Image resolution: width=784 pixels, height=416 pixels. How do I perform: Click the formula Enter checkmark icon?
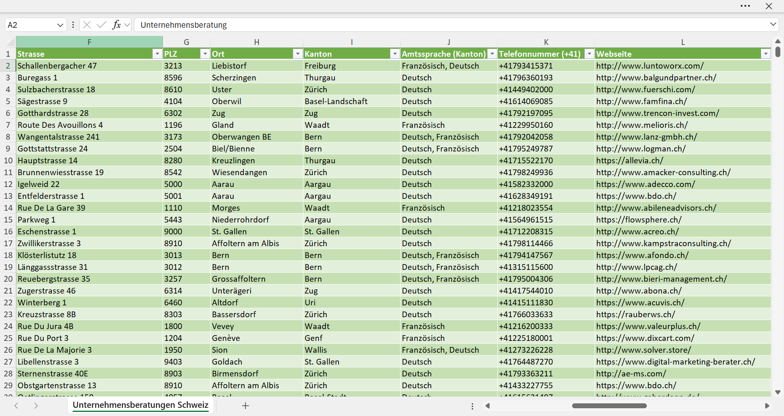101,24
